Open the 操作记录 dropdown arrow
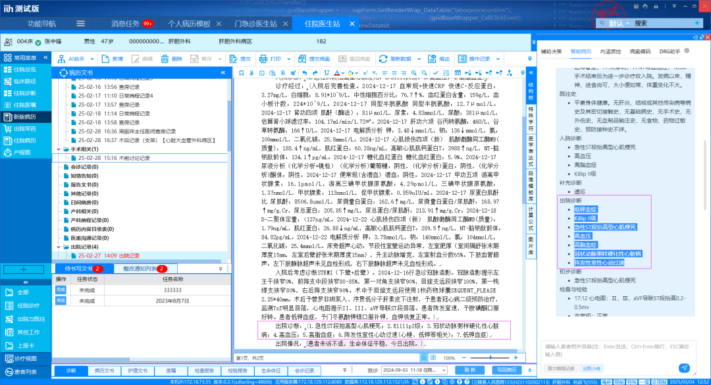This screenshot has height=385, width=711. click(498, 59)
